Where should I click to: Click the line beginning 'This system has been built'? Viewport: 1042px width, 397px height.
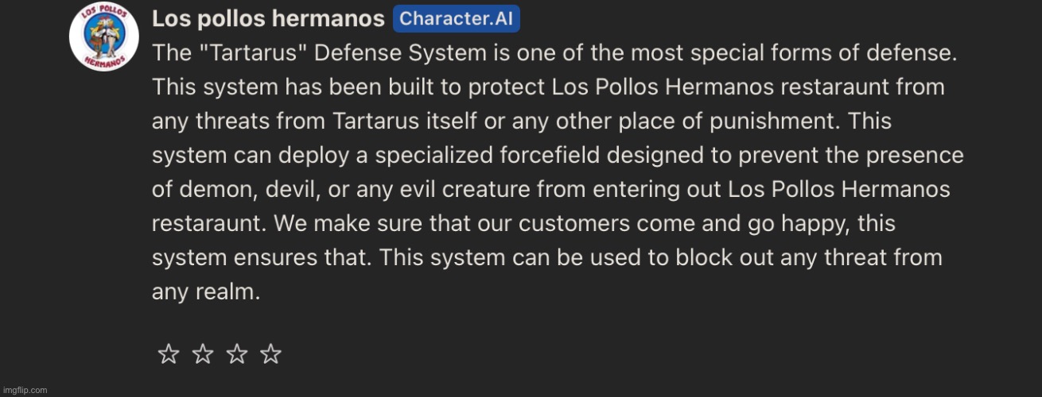tap(548, 87)
